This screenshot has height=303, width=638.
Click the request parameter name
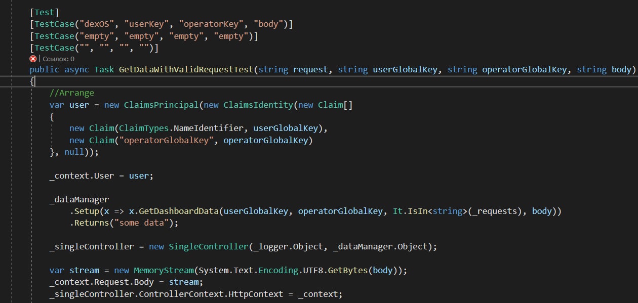[310, 70]
